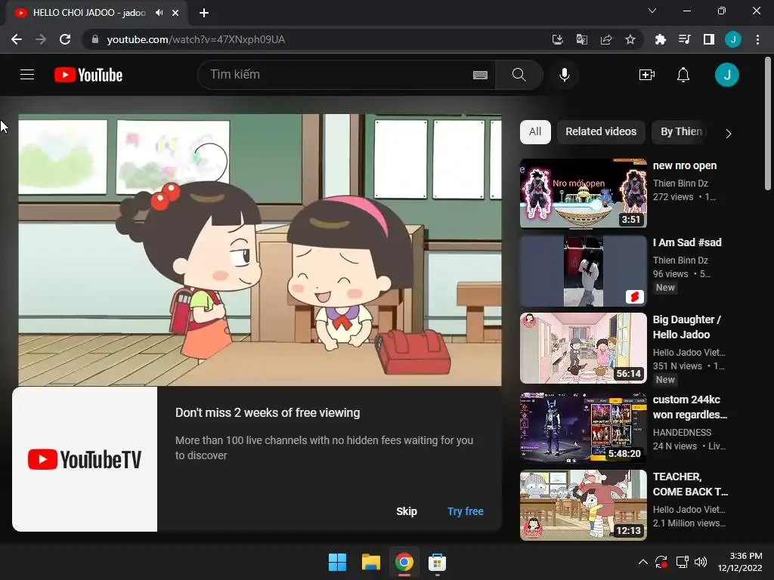
Task: Open the TEACHER, COME BACK video thumbnail
Action: 583,505
